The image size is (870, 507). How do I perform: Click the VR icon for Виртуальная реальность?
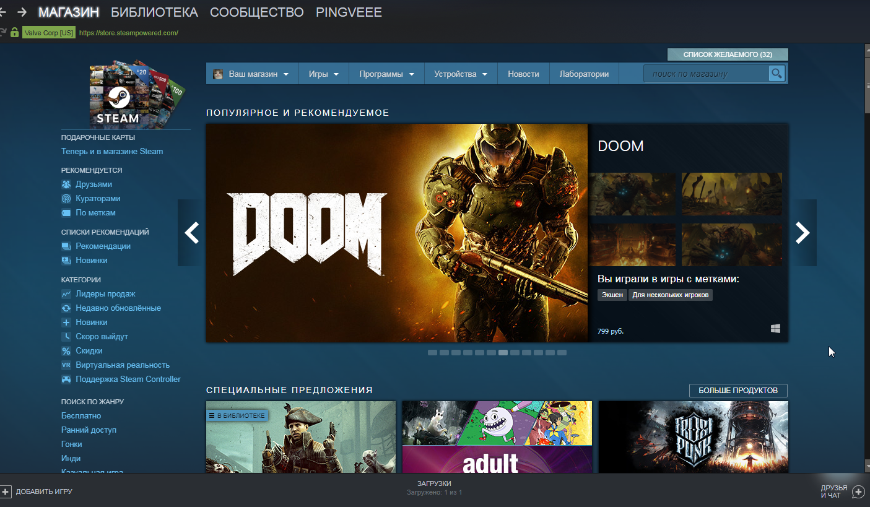pos(66,365)
